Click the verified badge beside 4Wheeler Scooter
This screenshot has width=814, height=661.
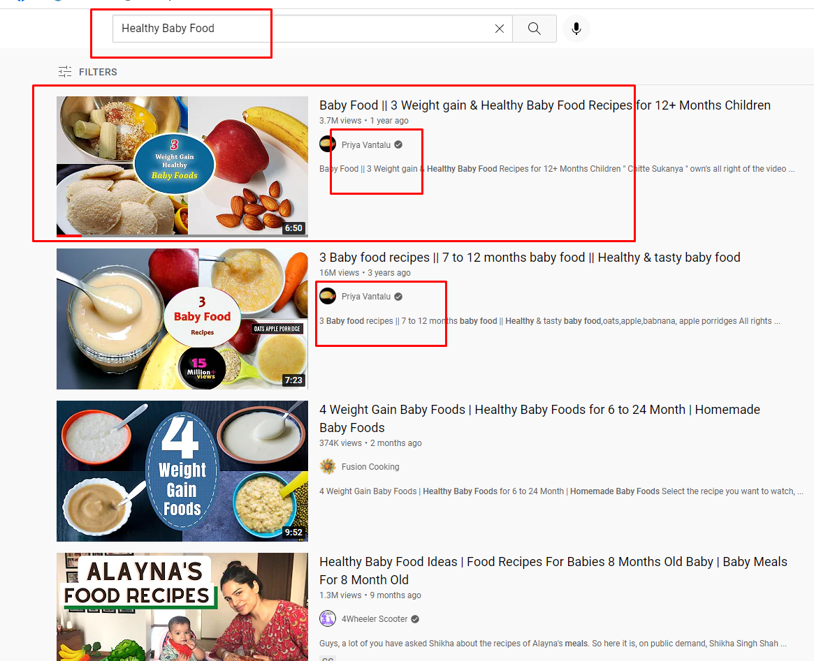[415, 619]
